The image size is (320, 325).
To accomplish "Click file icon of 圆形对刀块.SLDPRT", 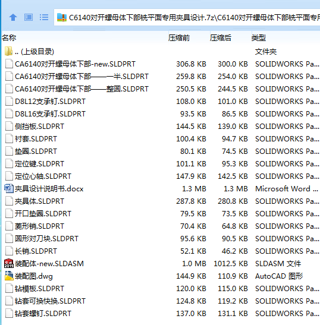I will point(9,239).
